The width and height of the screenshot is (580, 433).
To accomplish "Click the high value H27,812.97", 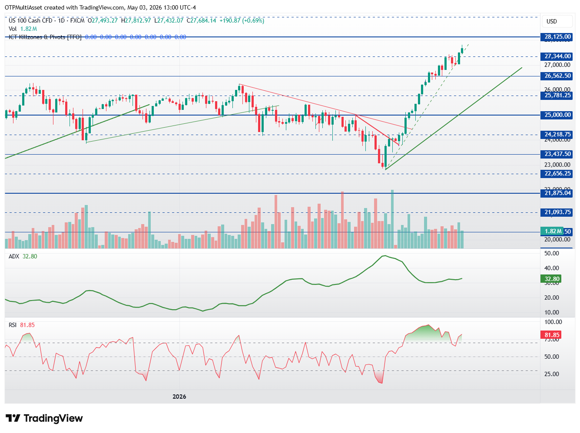I will pyautogui.click(x=136, y=20).
